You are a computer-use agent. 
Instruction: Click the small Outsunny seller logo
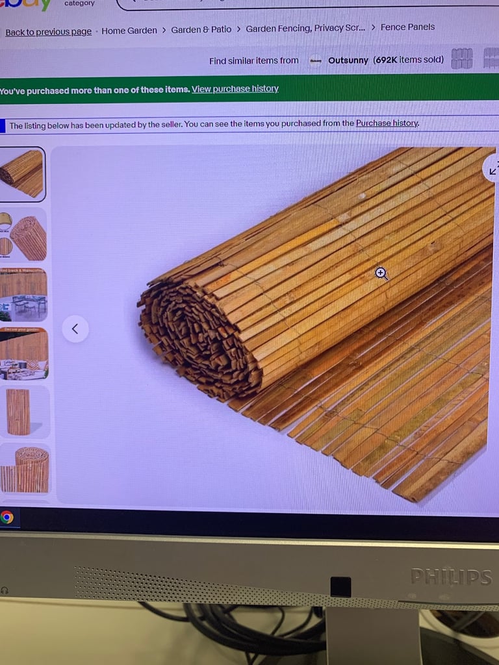pos(315,61)
